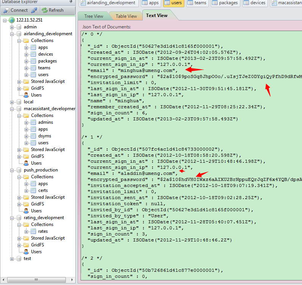Screen dimensions: 302x285
Task: Click scrollbar right arrow in explorer
Action: [72, 280]
